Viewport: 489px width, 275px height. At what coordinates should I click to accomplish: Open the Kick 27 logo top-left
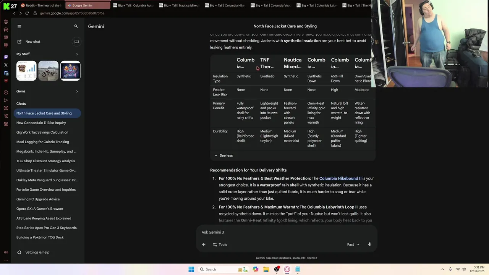pyautogui.click(x=10, y=6)
